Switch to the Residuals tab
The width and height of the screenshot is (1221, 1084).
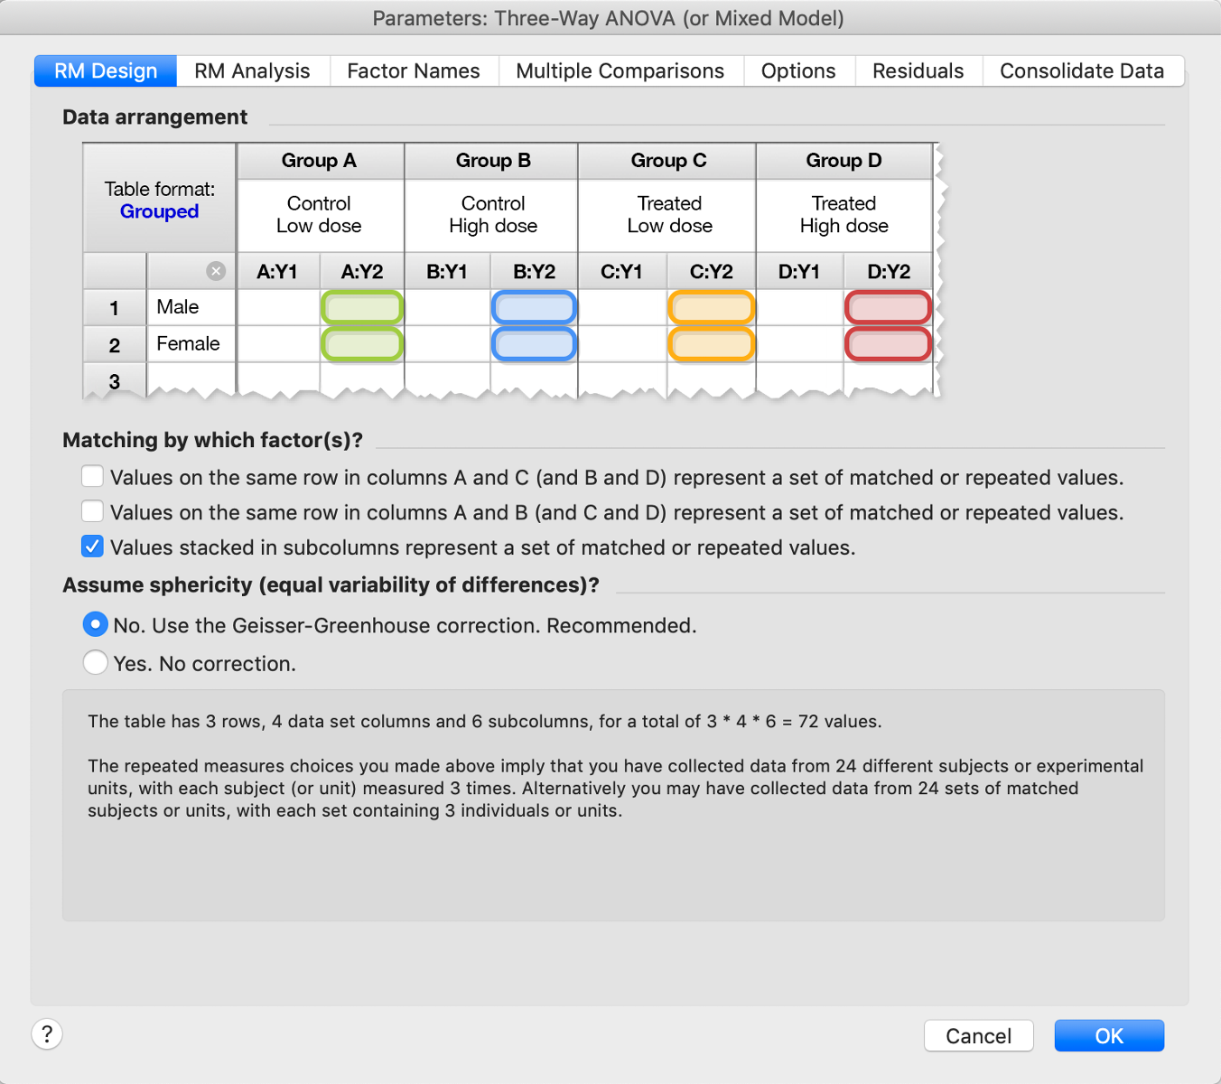(918, 70)
